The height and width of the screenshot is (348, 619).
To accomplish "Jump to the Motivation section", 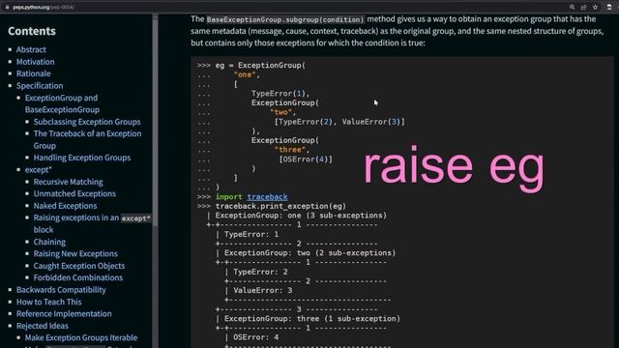I will [35, 62].
